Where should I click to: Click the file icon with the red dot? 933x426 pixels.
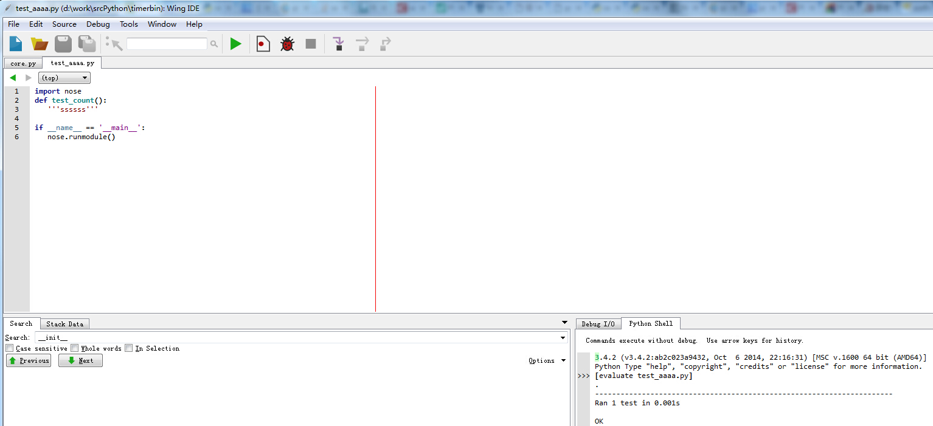pyautogui.click(x=263, y=44)
